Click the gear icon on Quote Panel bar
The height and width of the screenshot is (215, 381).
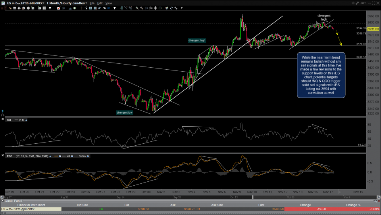tap(375, 201)
